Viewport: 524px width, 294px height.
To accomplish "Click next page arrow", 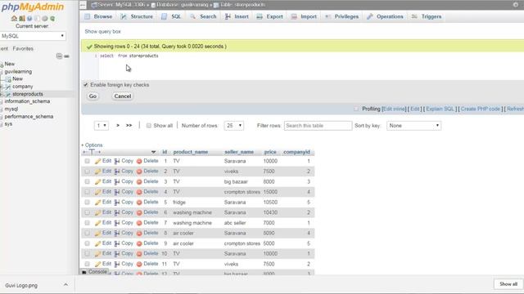I will click(x=118, y=126).
